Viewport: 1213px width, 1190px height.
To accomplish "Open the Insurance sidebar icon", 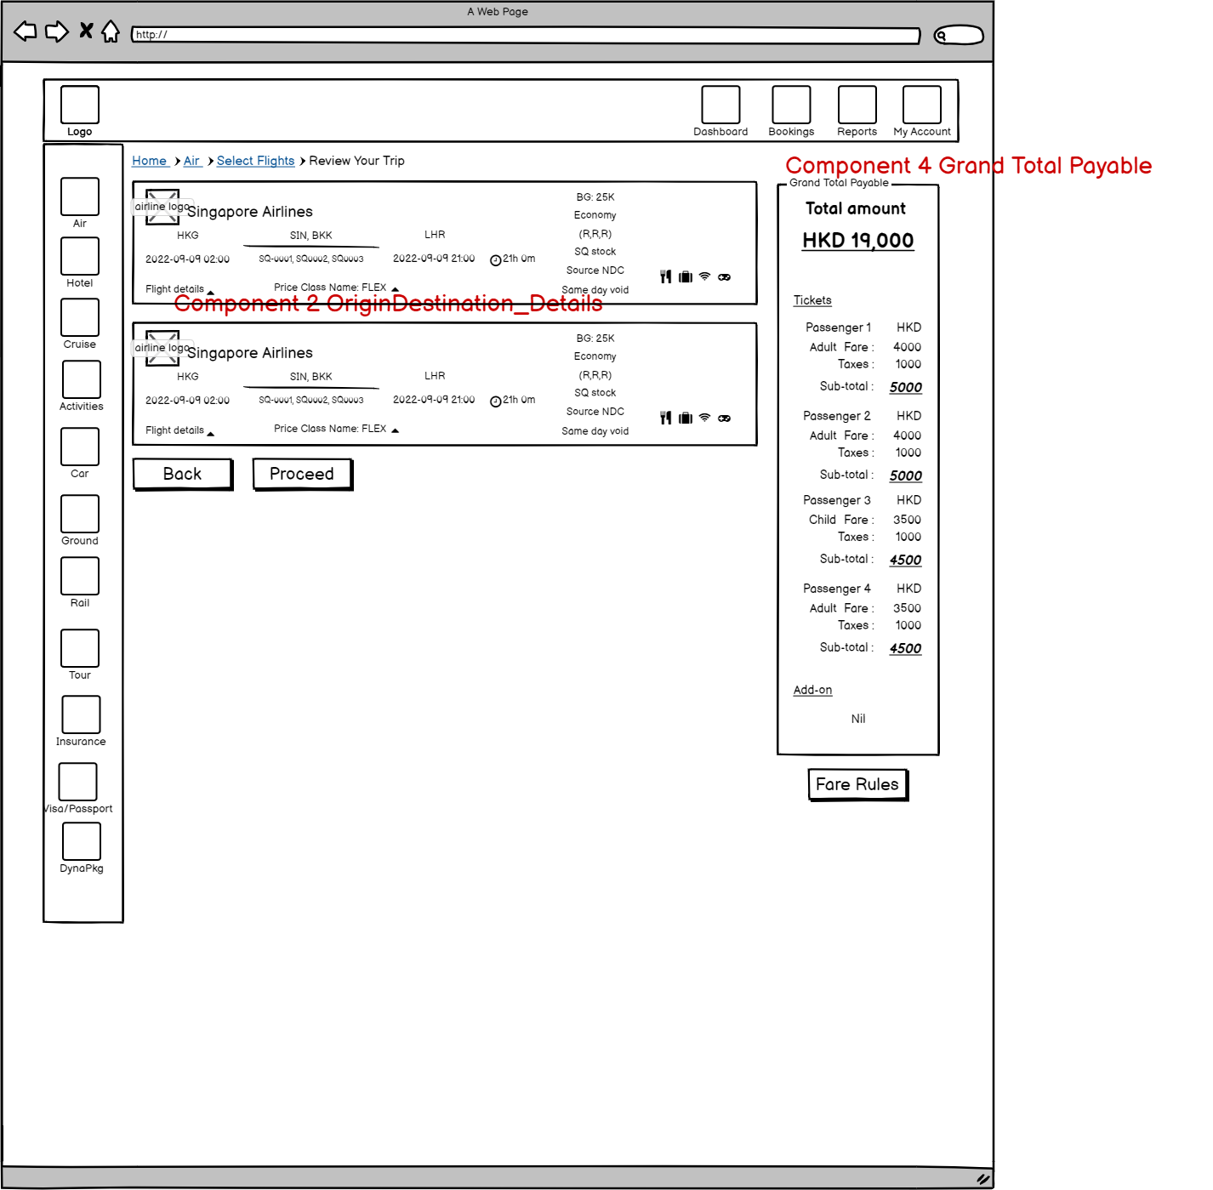I will pyautogui.click(x=81, y=715).
